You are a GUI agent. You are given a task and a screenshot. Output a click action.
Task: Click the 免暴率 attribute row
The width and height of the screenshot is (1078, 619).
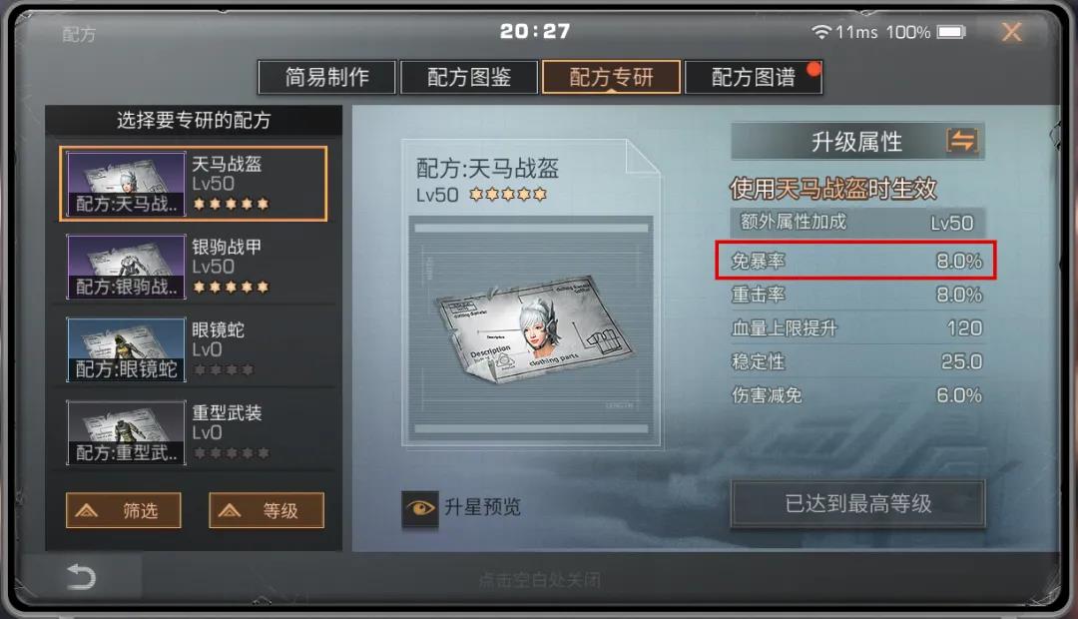[856, 261]
